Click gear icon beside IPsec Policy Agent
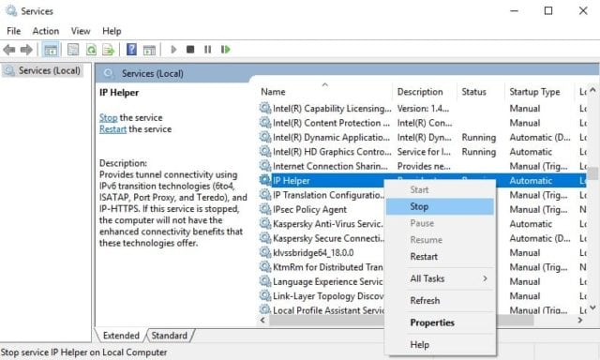Screen dimensions: 600x360 tap(264, 209)
